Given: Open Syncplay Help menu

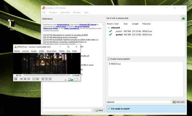Looking at the screenshot, I should pos(86,12).
